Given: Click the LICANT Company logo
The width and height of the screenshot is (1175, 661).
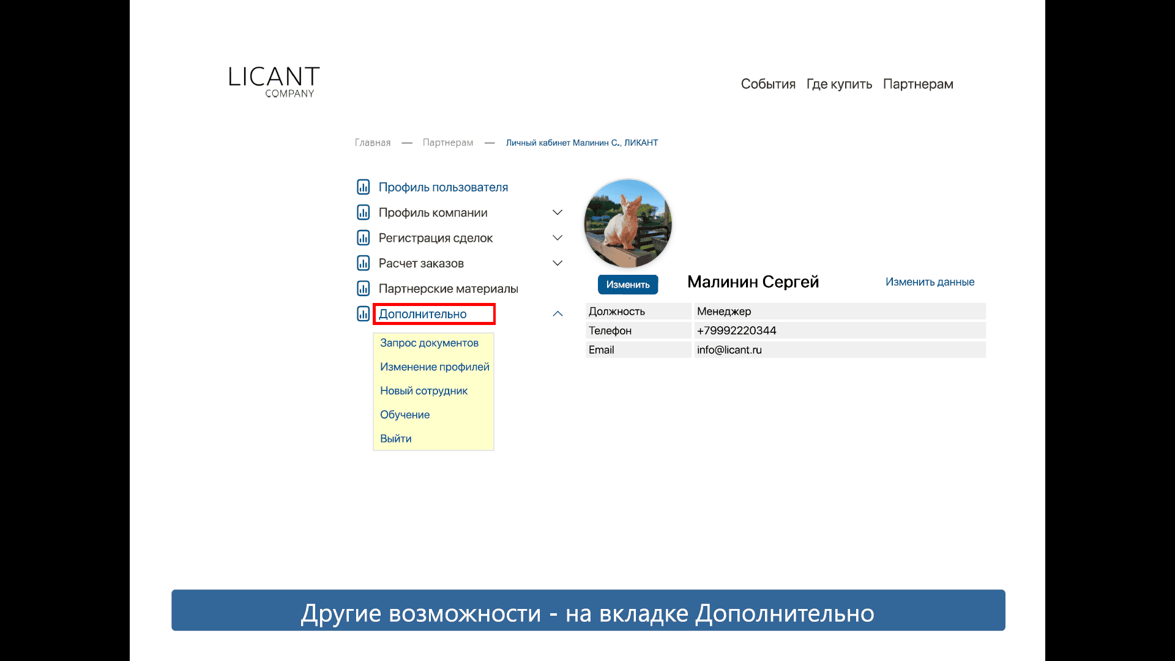Looking at the screenshot, I should [x=274, y=82].
